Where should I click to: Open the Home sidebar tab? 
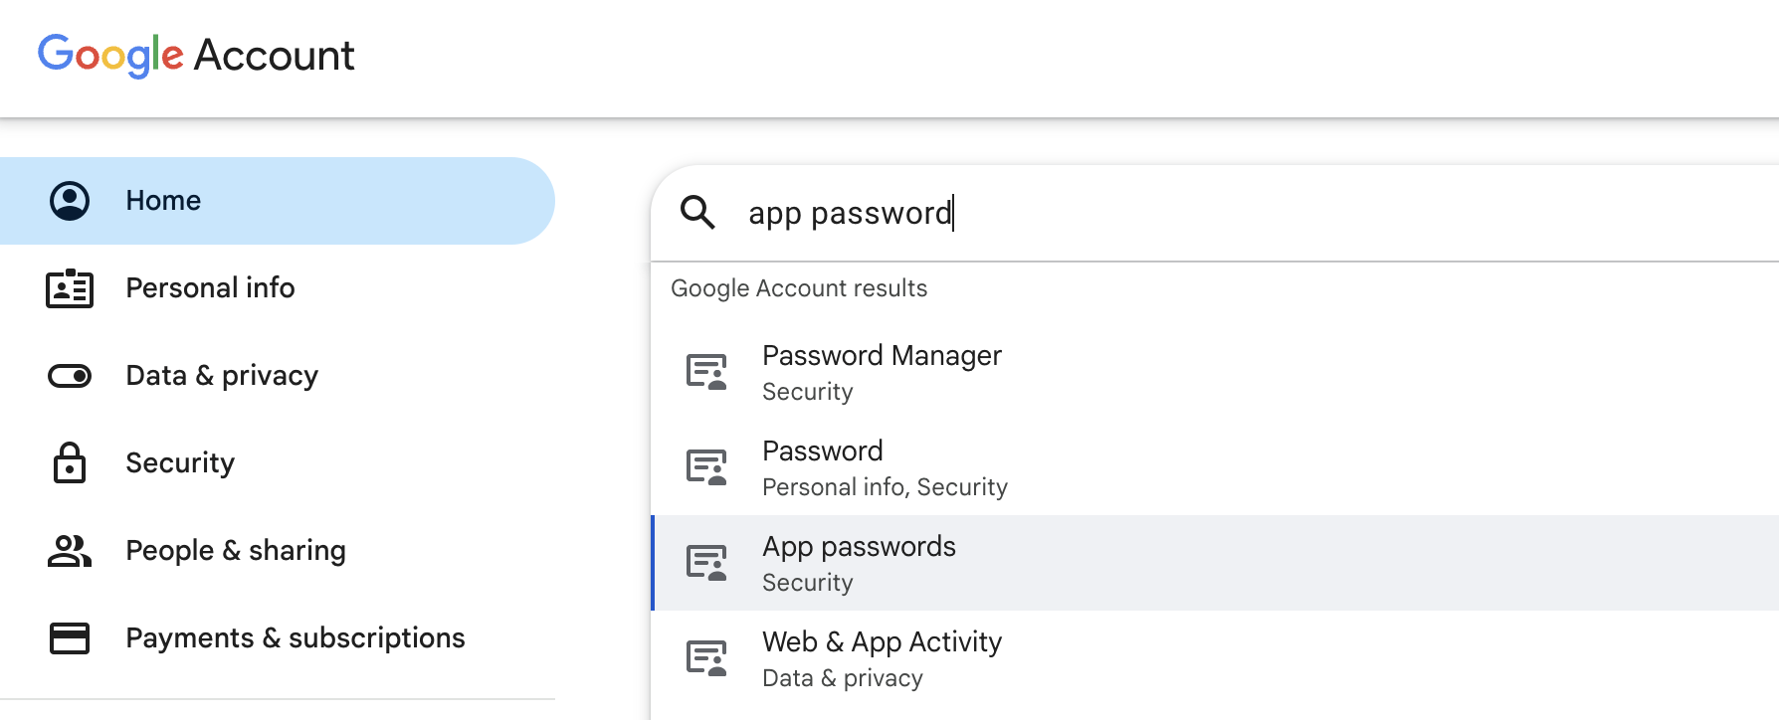click(163, 201)
